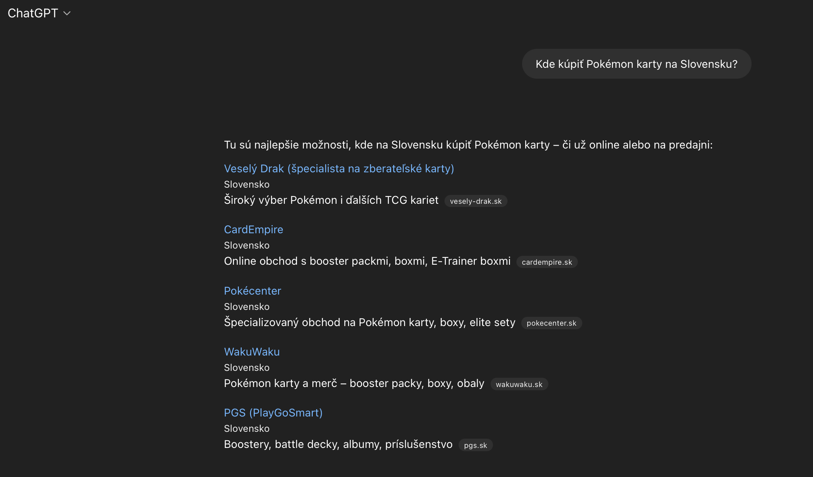Open the Pokécenter store link
This screenshot has height=477, width=813.
(253, 291)
